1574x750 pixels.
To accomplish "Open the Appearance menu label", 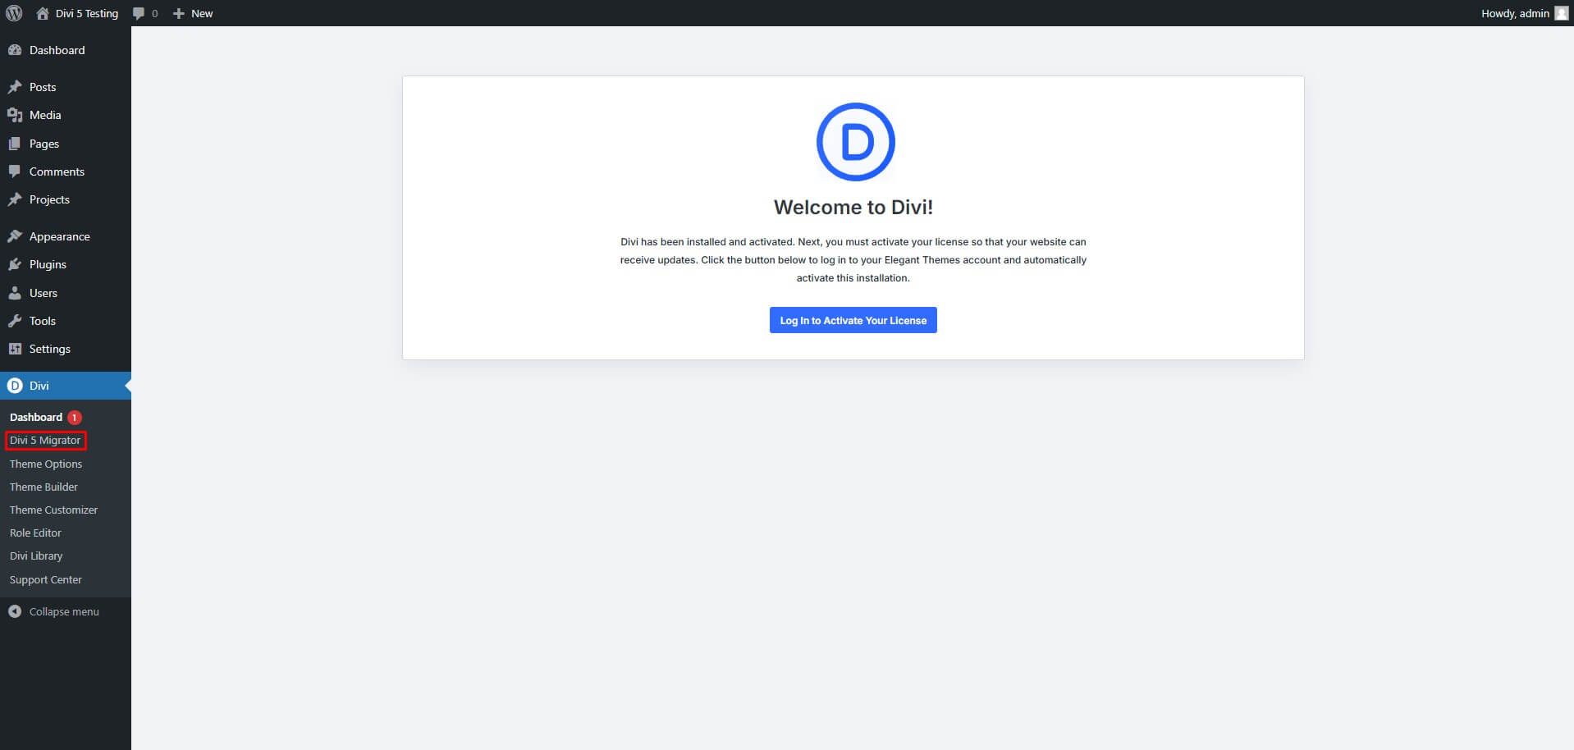I will (x=60, y=236).
